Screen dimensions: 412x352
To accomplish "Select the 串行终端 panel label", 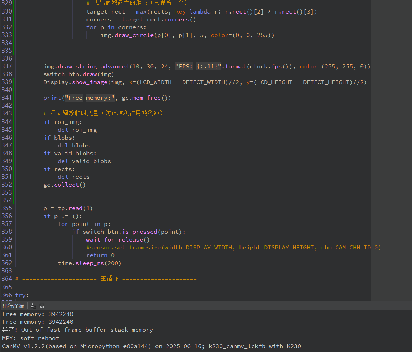I will 13,306.
